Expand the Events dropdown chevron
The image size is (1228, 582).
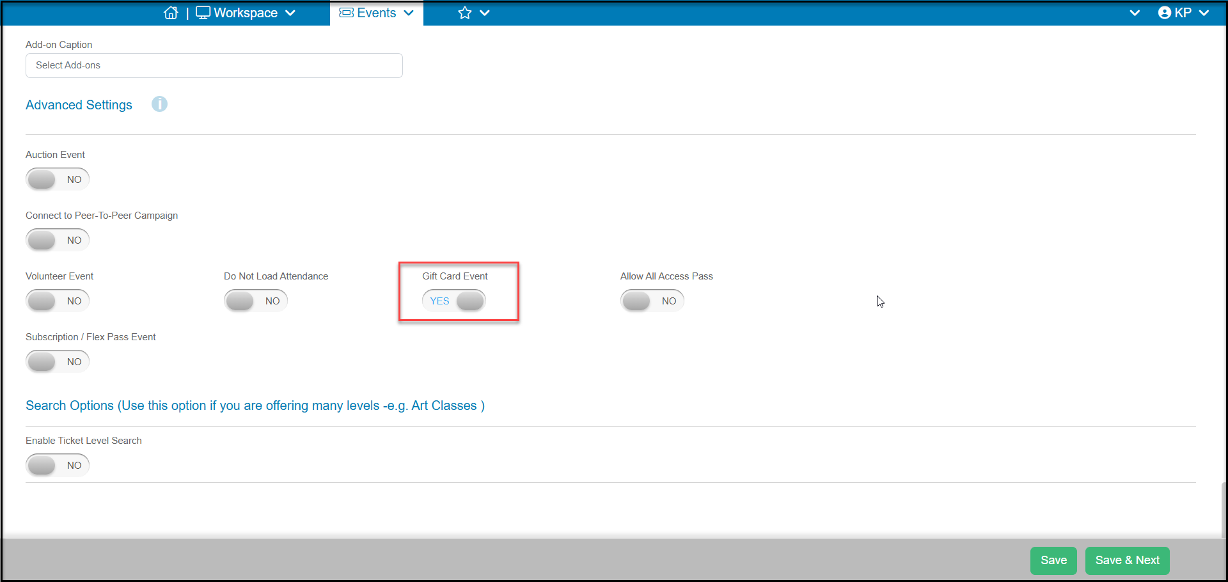pos(409,13)
